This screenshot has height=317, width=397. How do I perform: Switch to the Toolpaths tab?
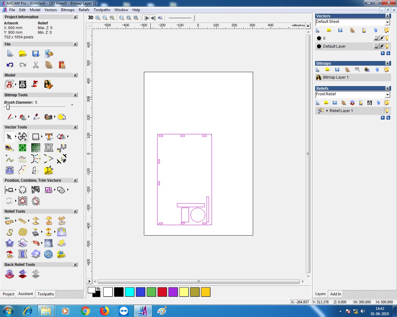pyautogui.click(x=46, y=294)
